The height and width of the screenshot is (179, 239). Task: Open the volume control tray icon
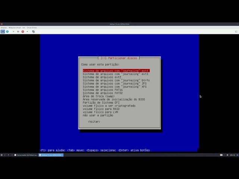pyautogui.click(x=227, y=155)
